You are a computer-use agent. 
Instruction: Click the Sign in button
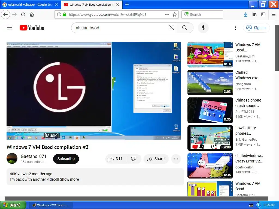256,28
